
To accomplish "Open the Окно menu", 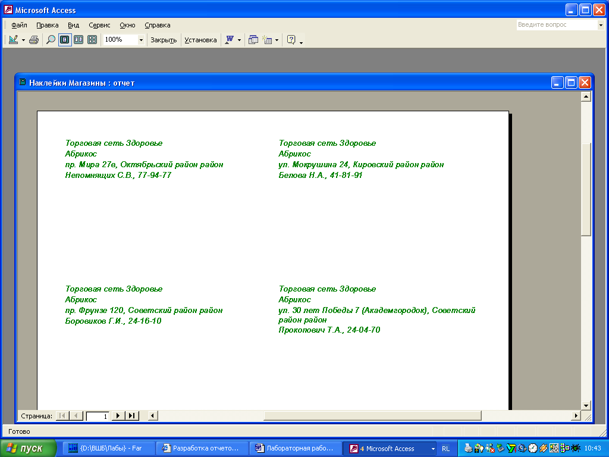I will [127, 25].
